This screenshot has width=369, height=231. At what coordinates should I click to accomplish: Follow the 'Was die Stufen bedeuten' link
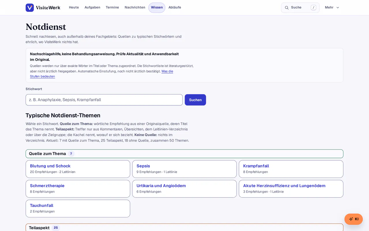click(101, 74)
